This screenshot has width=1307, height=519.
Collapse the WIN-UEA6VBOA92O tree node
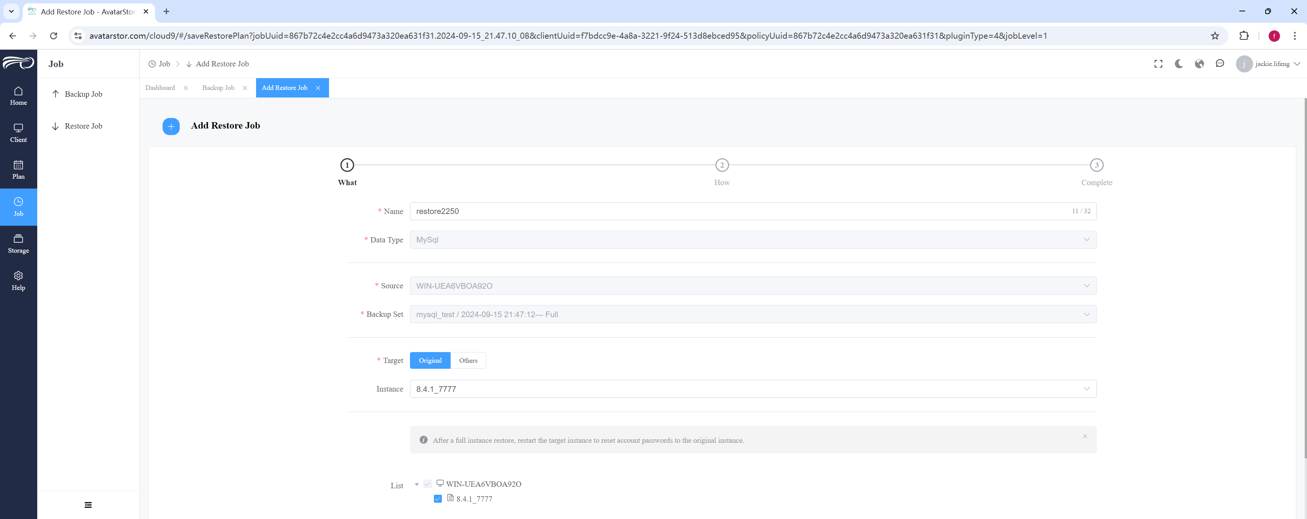click(416, 484)
